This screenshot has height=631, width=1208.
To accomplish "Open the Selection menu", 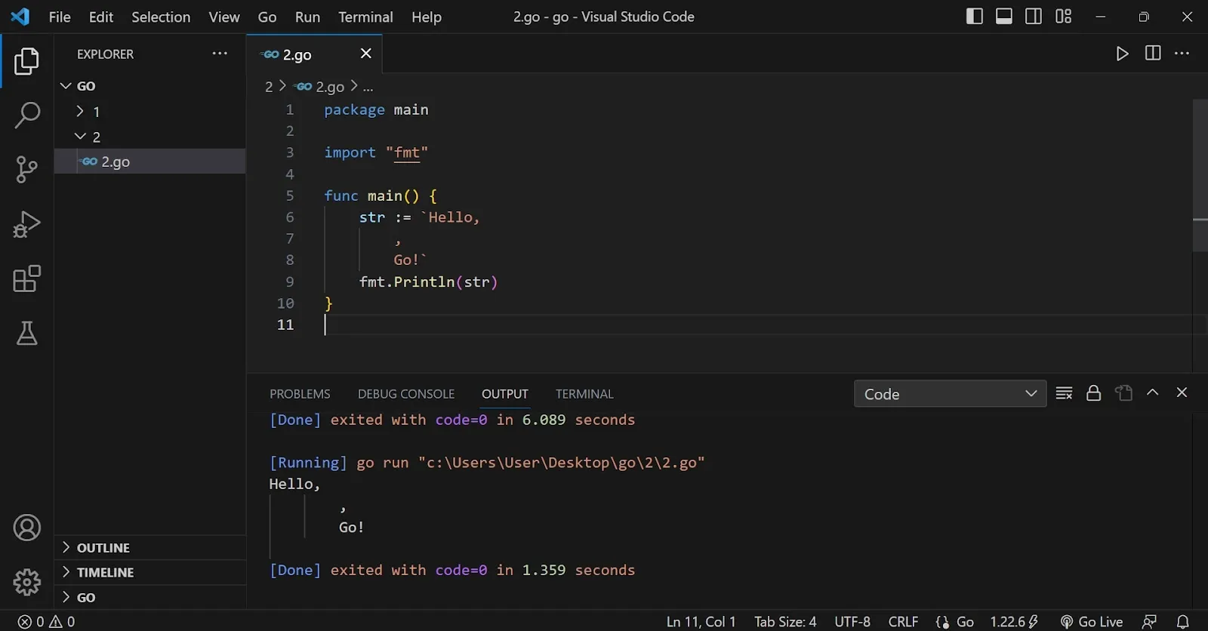I will (161, 17).
